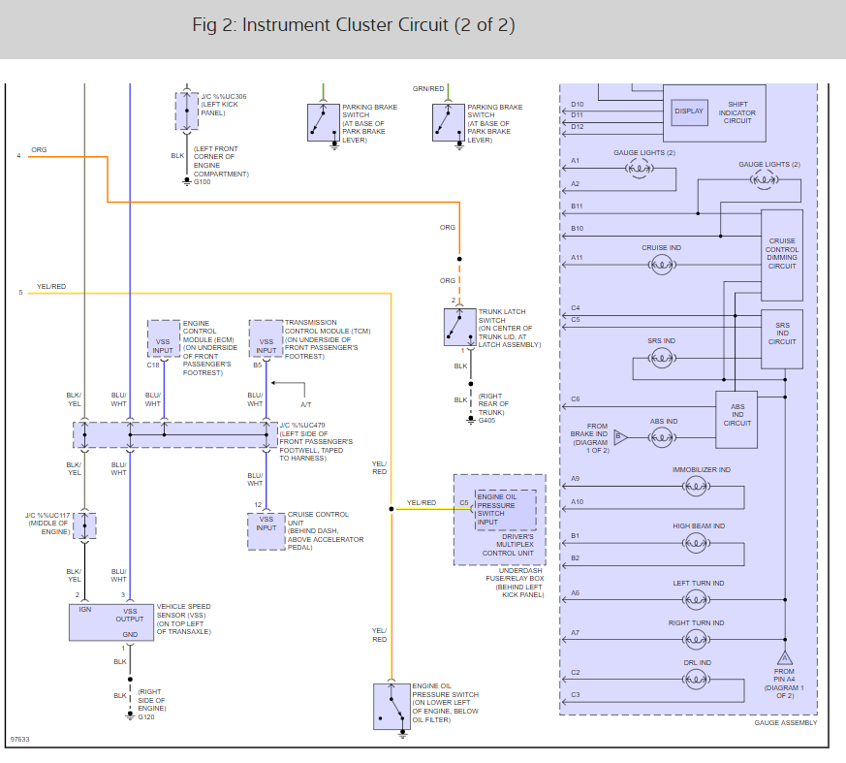This screenshot has height=763, width=846.
Task: Click the ABS Ind lamp symbol
Action: [662, 437]
